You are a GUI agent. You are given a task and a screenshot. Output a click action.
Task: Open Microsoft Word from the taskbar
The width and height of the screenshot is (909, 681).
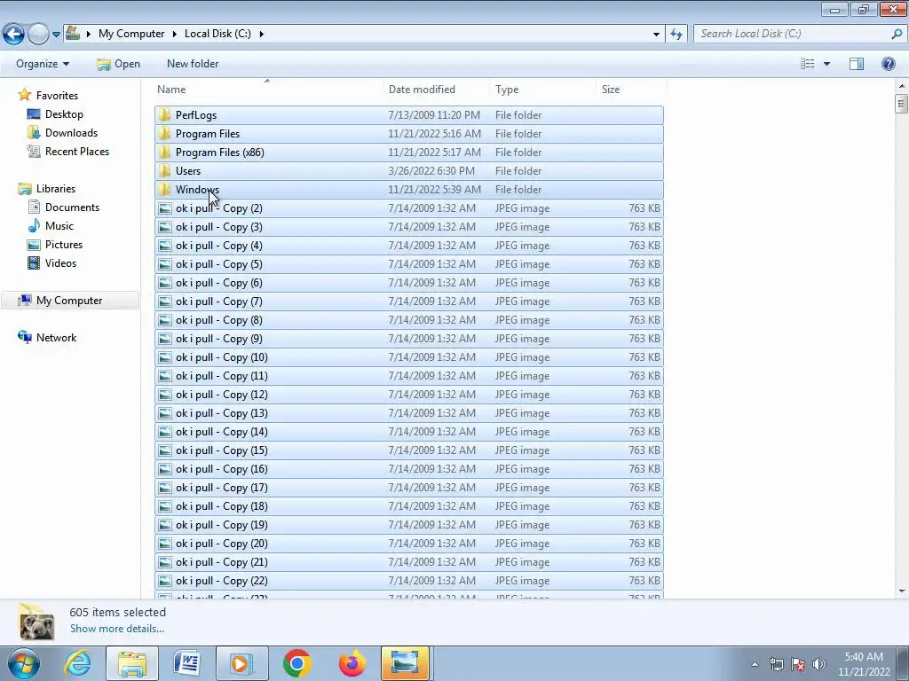point(187,663)
